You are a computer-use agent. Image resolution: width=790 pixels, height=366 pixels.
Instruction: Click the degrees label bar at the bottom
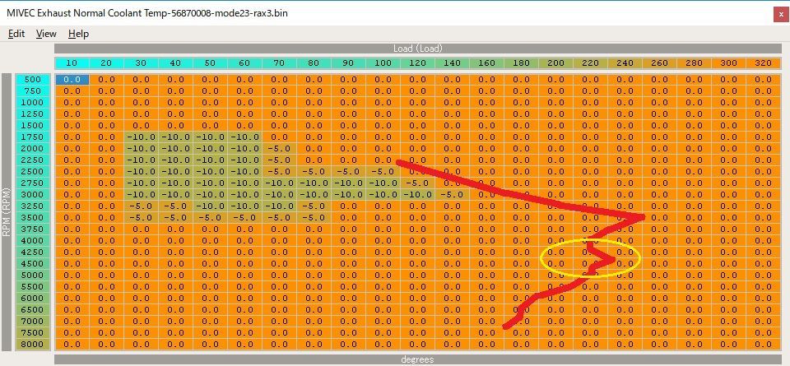click(417, 359)
